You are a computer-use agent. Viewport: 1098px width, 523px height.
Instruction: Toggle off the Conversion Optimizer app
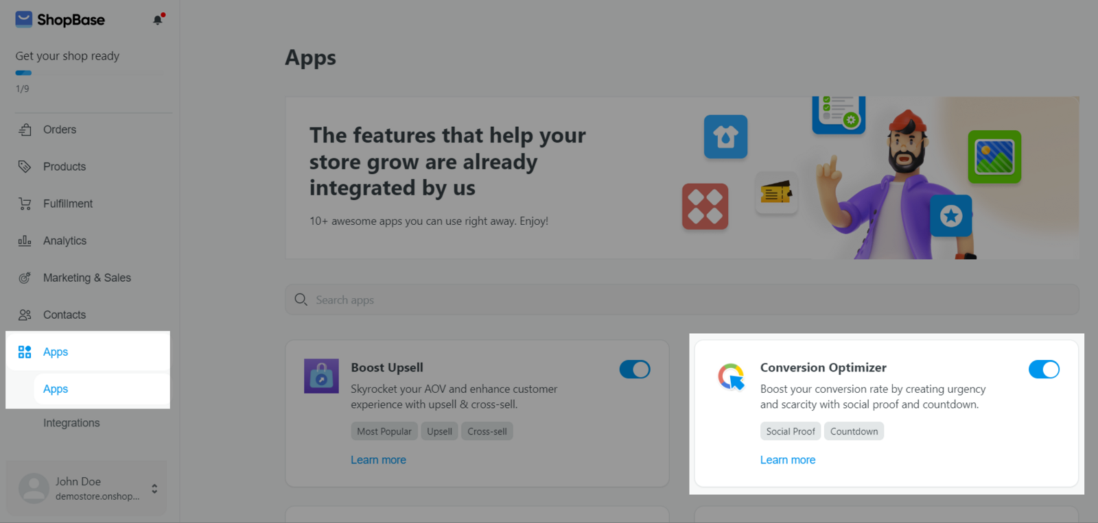(x=1044, y=369)
